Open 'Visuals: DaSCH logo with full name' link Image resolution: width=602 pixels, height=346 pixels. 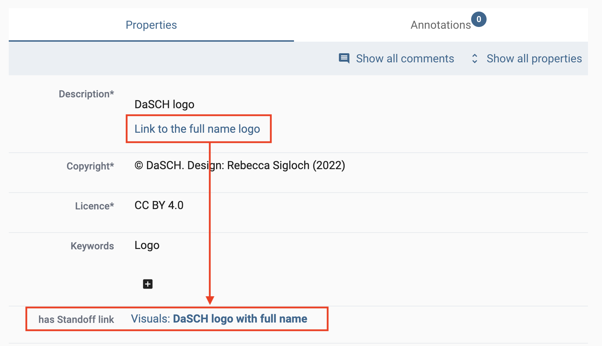pyautogui.click(x=219, y=319)
